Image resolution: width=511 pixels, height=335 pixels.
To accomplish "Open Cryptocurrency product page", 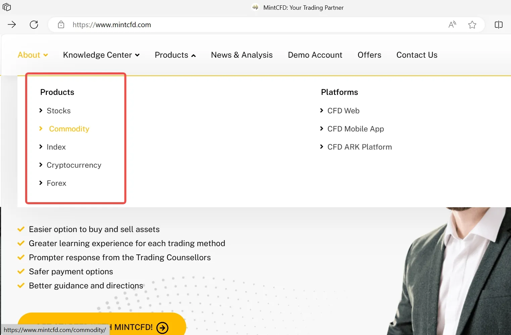I will [x=74, y=165].
